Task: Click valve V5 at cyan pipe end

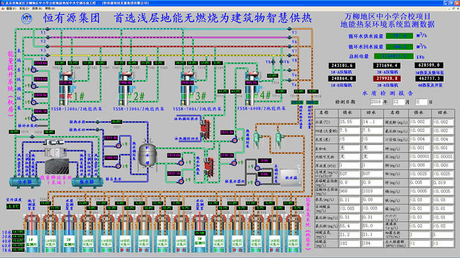Action: [290, 29]
